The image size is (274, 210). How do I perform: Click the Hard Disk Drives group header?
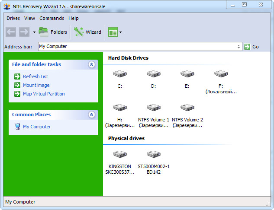click(x=128, y=58)
